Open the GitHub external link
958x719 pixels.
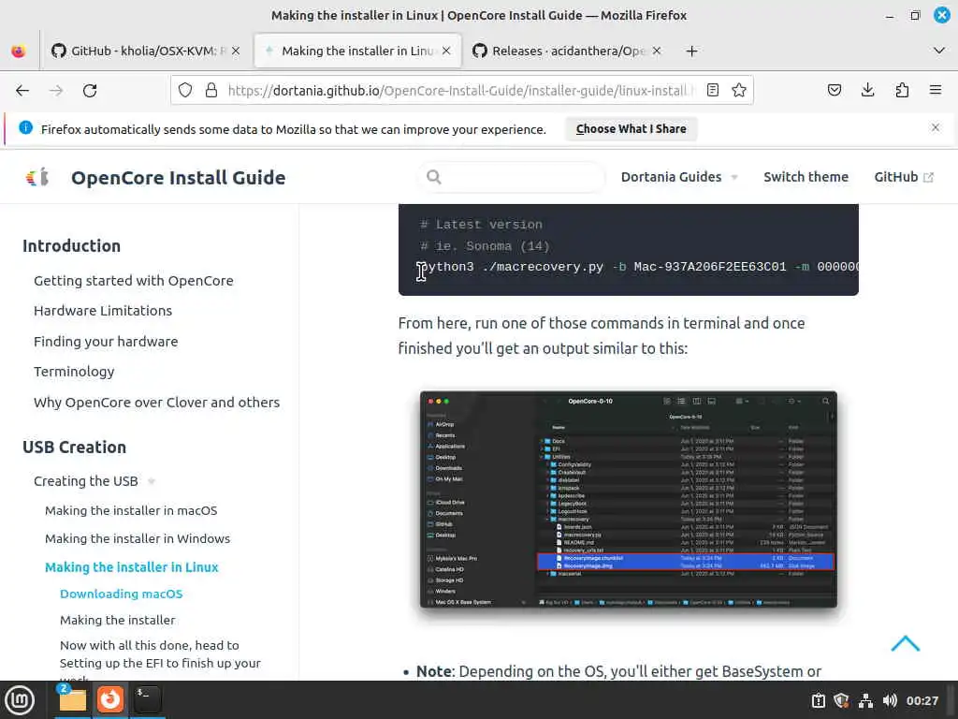[904, 177]
